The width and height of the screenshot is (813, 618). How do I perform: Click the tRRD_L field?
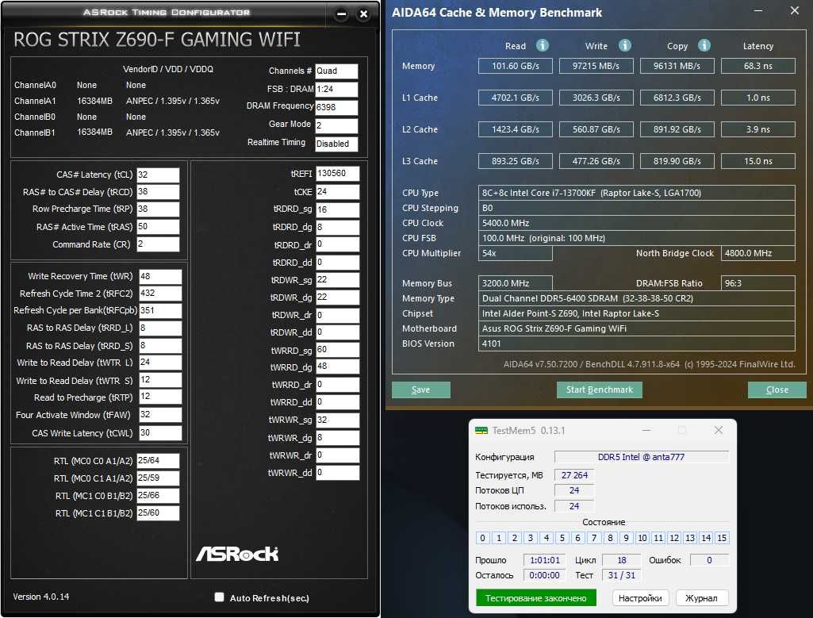click(x=160, y=328)
